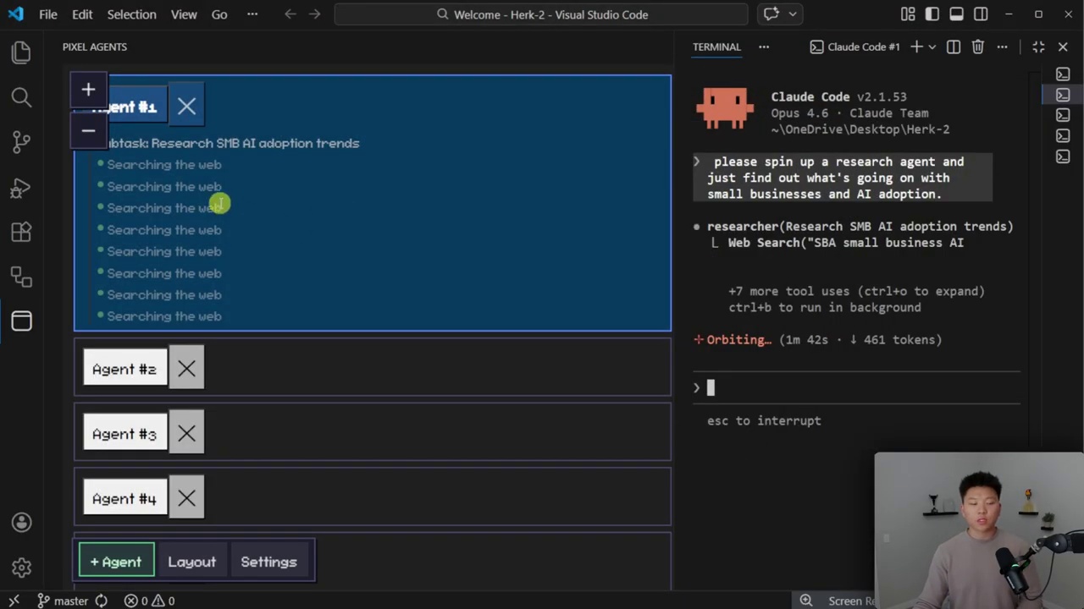Close Agent #3 with its X button
Image resolution: width=1084 pixels, height=609 pixels.
click(186, 434)
